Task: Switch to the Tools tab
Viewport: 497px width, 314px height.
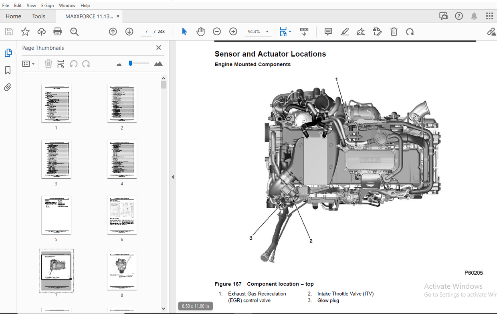Action: click(38, 16)
